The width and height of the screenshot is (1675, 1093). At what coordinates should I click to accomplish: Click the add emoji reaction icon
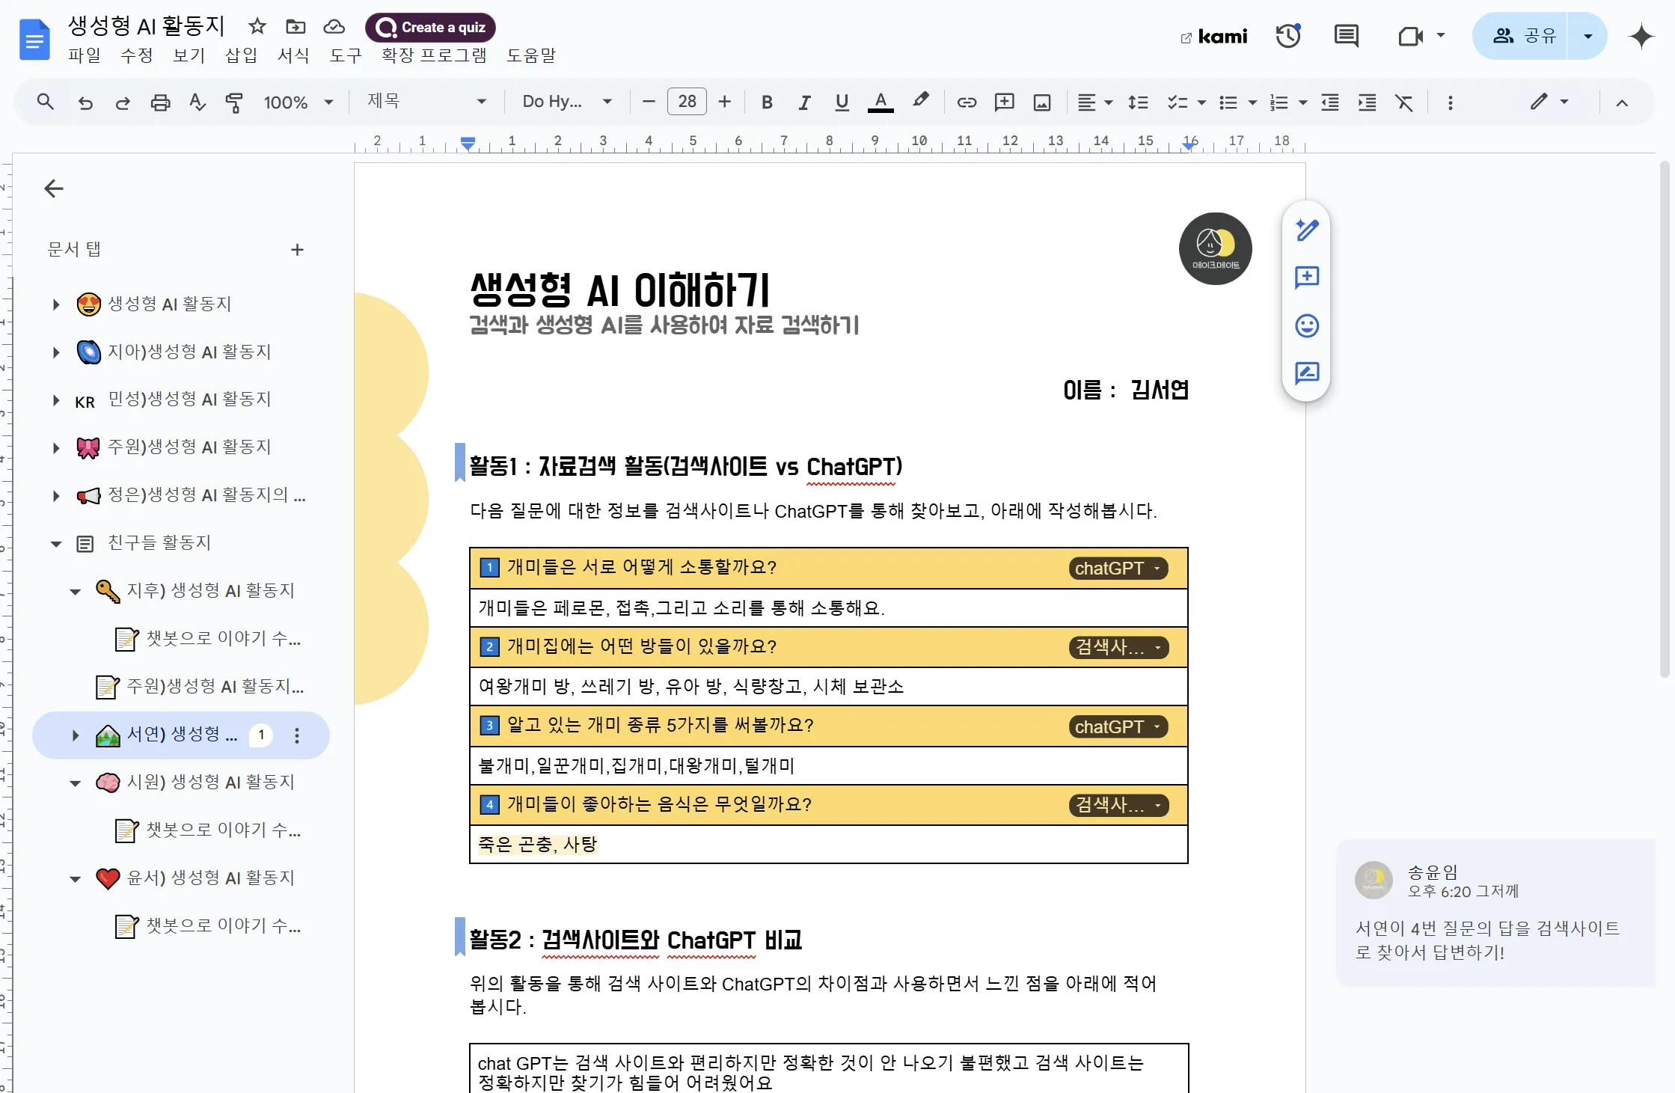1306,325
